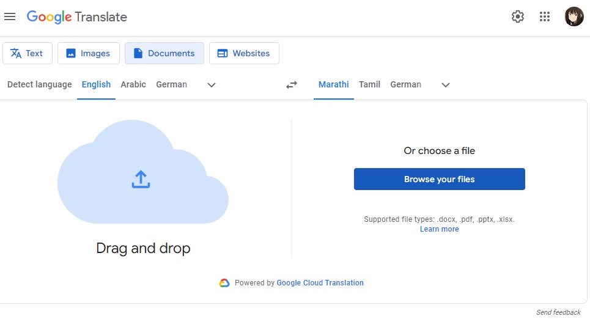Select the Documents translation tab
590x319 pixels.
164,53
